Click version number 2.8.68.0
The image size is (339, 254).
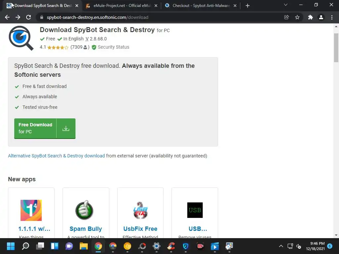coord(98,39)
